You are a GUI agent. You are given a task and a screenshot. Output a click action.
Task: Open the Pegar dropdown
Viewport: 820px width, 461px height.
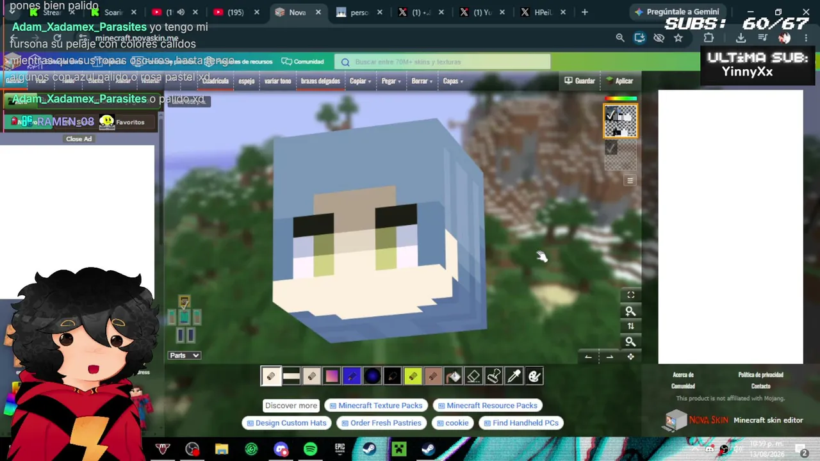coord(391,81)
